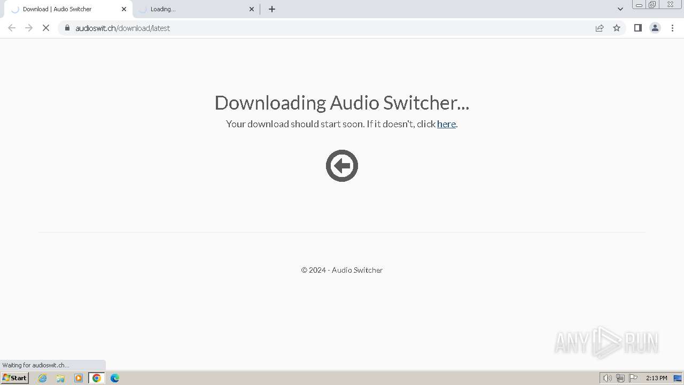Minimize the Chrome window
This screenshot has height=385, width=684.
click(639, 5)
